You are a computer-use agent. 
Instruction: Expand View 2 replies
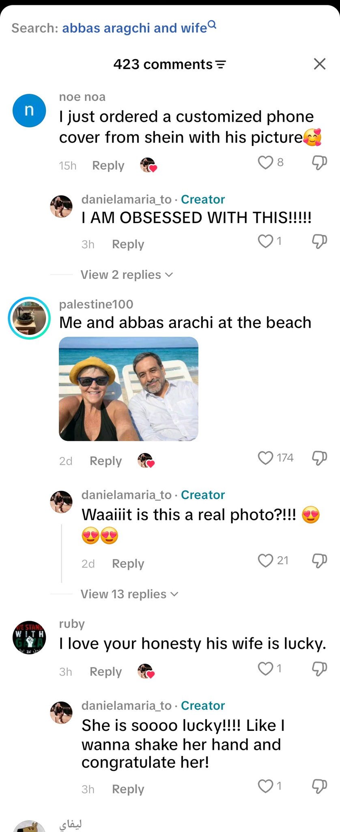point(127,275)
